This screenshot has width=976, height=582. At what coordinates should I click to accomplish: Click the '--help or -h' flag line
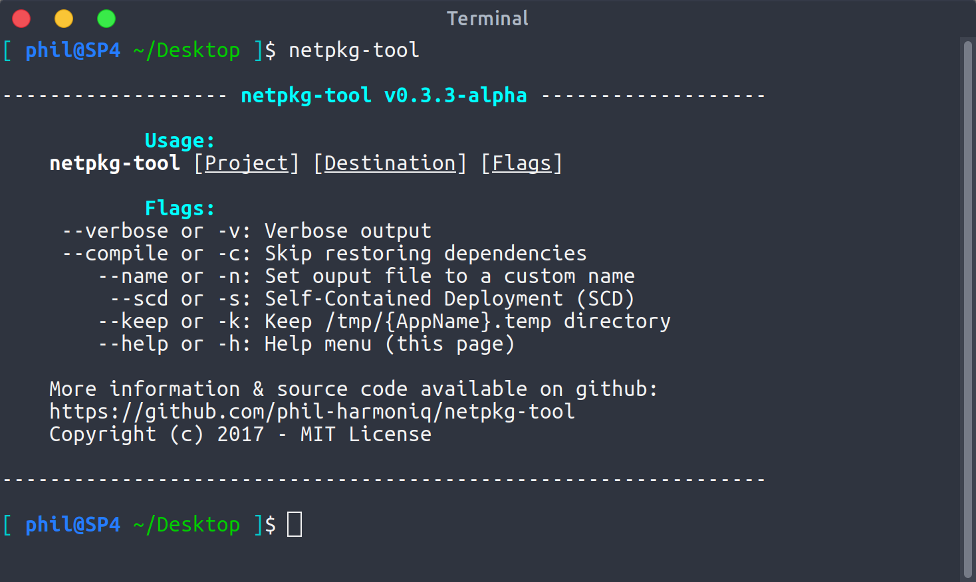point(306,344)
